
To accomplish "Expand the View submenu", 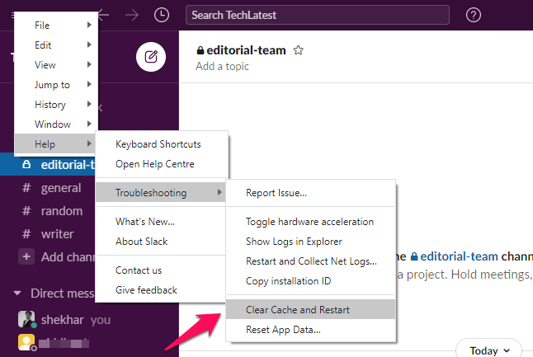I will pyautogui.click(x=56, y=64).
